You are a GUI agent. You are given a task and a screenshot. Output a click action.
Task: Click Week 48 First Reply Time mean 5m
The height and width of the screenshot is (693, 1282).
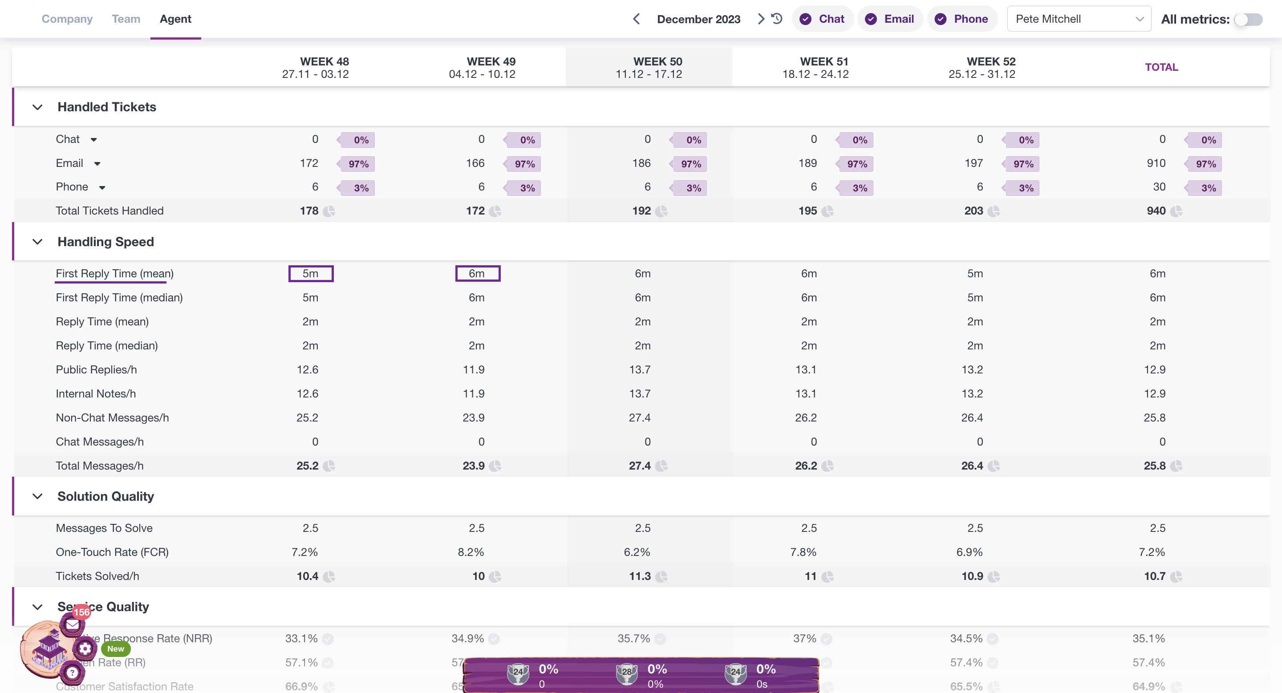pos(311,274)
